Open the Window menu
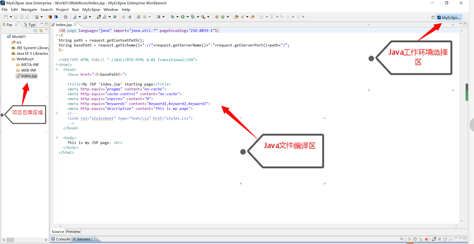The image size is (474, 244). tap(111, 9)
